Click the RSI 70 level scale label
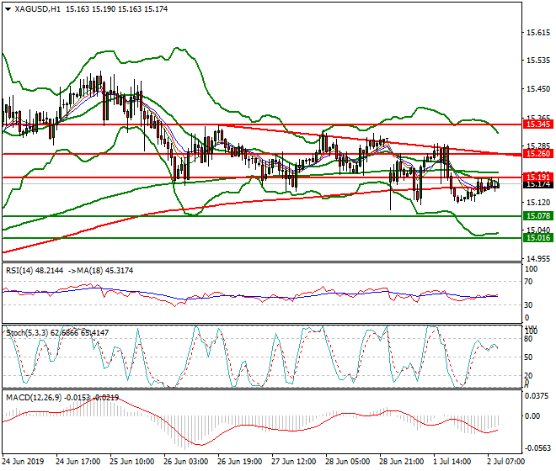Viewport: 556px width, 471px height. coord(528,282)
